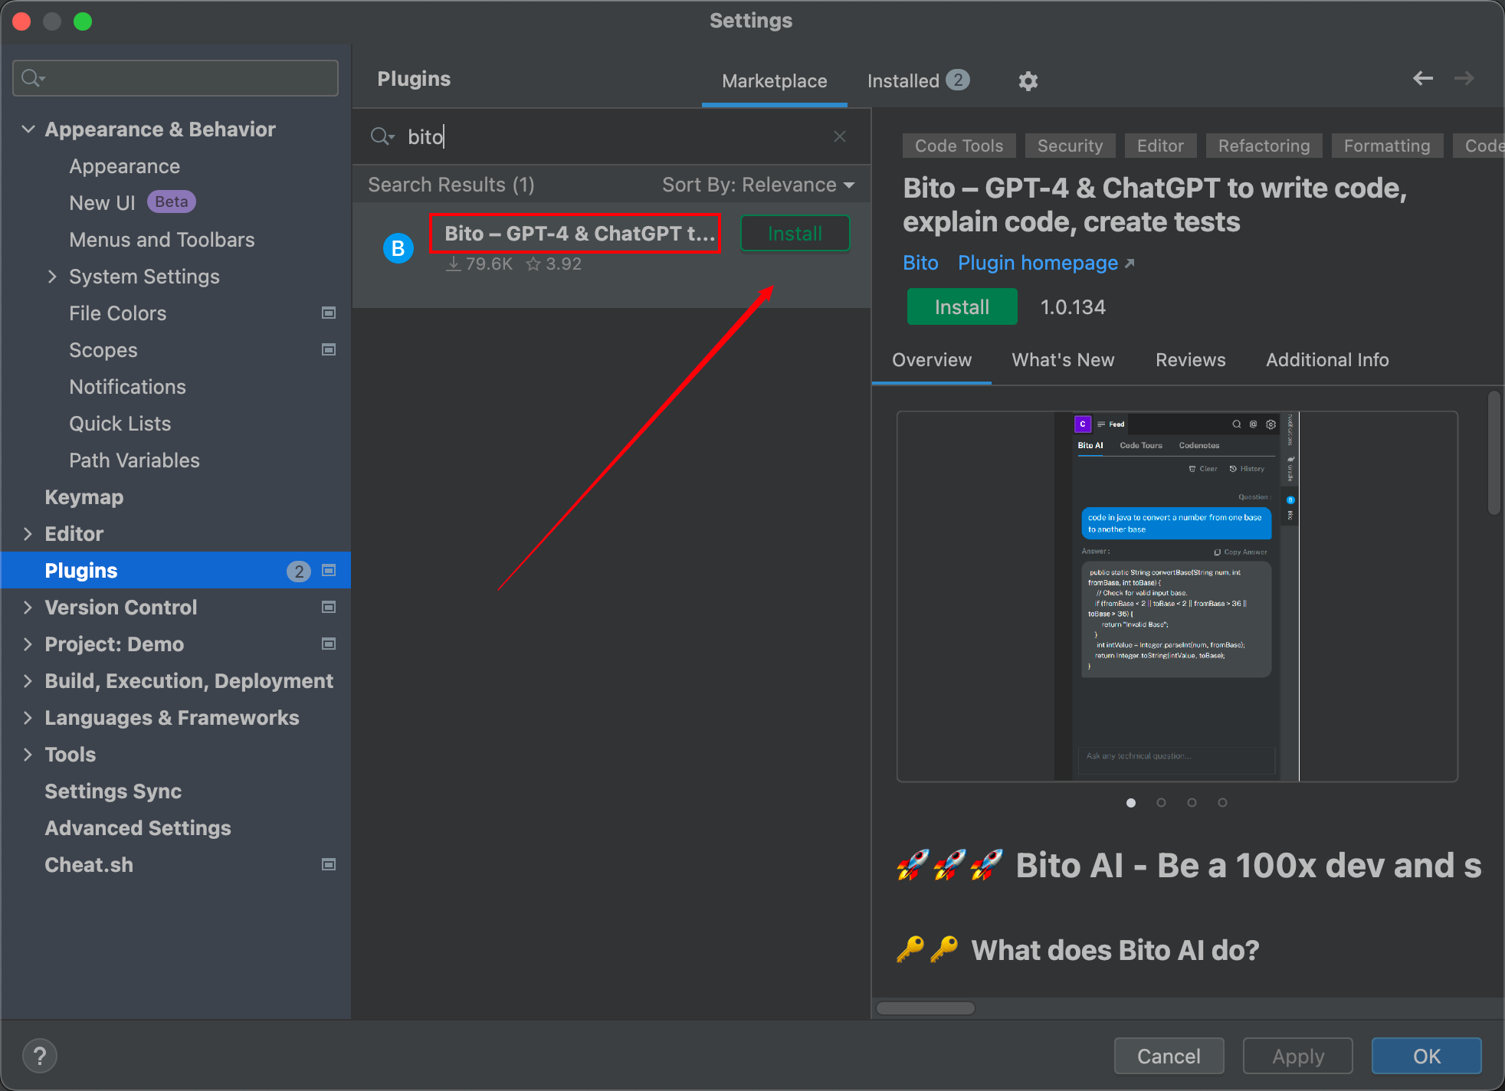Click the plugin search icon

point(382,136)
